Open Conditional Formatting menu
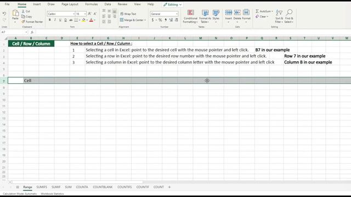The height and width of the screenshot is (197, 351). tap(190, 16)
